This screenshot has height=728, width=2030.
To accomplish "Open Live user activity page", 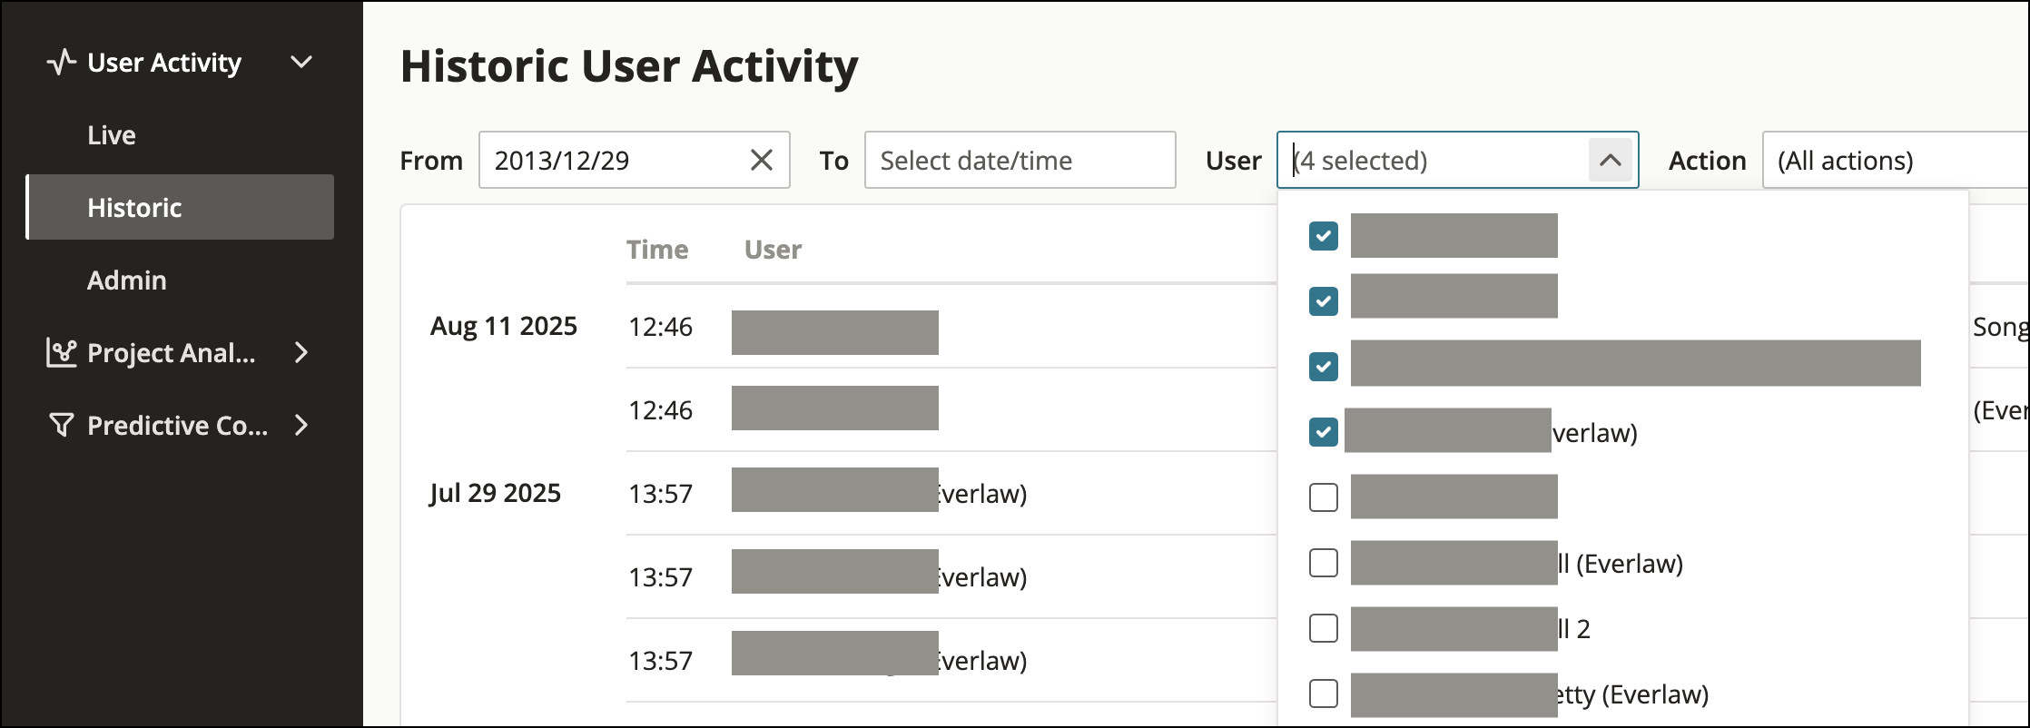I will click(x=112, y=135).
